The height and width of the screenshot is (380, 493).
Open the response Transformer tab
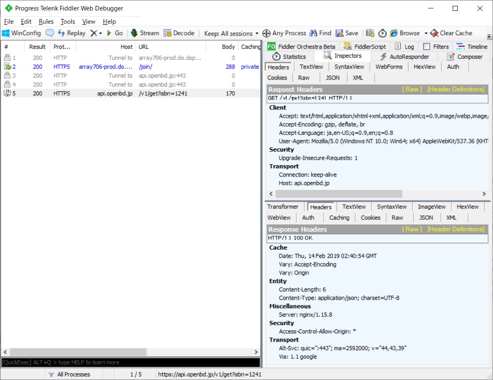point(283,207)
